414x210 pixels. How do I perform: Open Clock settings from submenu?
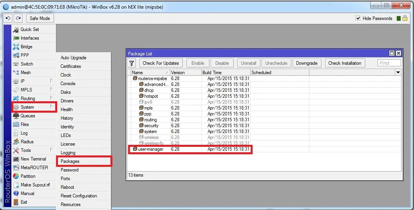84,75
